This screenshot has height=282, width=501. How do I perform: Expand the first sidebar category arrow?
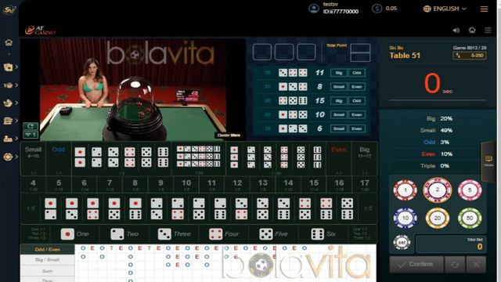tap(16, 67)
